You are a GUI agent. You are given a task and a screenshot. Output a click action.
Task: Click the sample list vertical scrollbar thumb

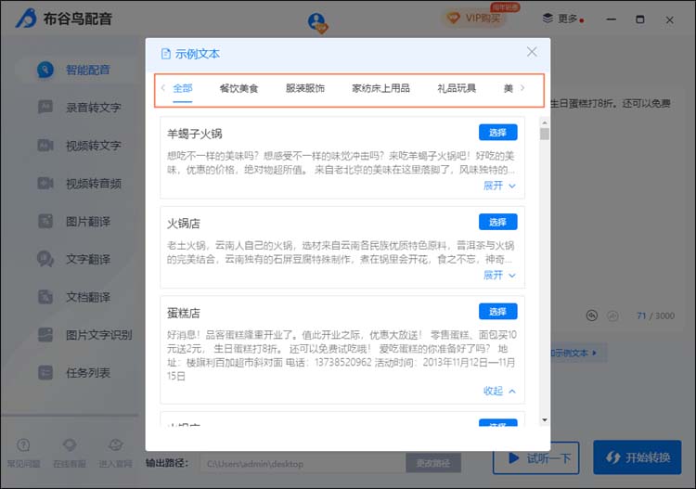pyautogui.click(x=545, y=133)
